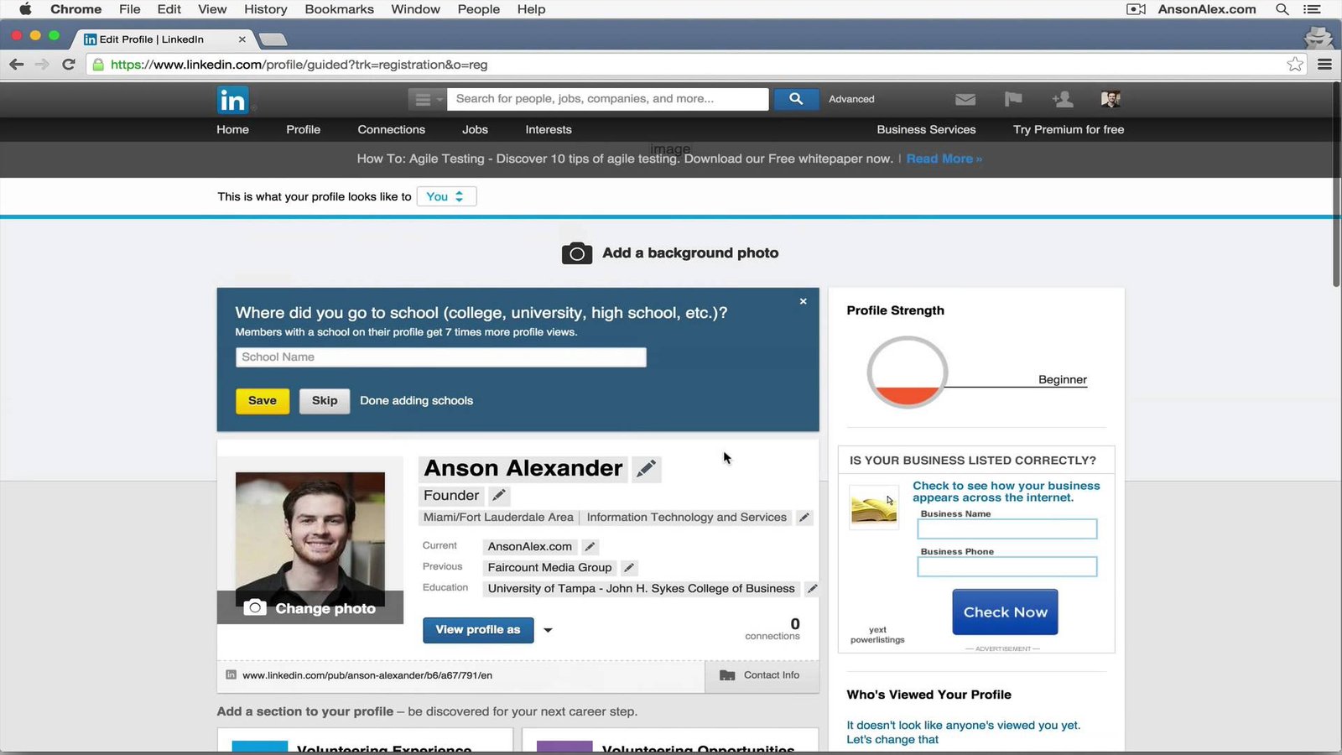Click Contact Info card icon
Viewport: 1342px width, 755px height.
point(727,675)
